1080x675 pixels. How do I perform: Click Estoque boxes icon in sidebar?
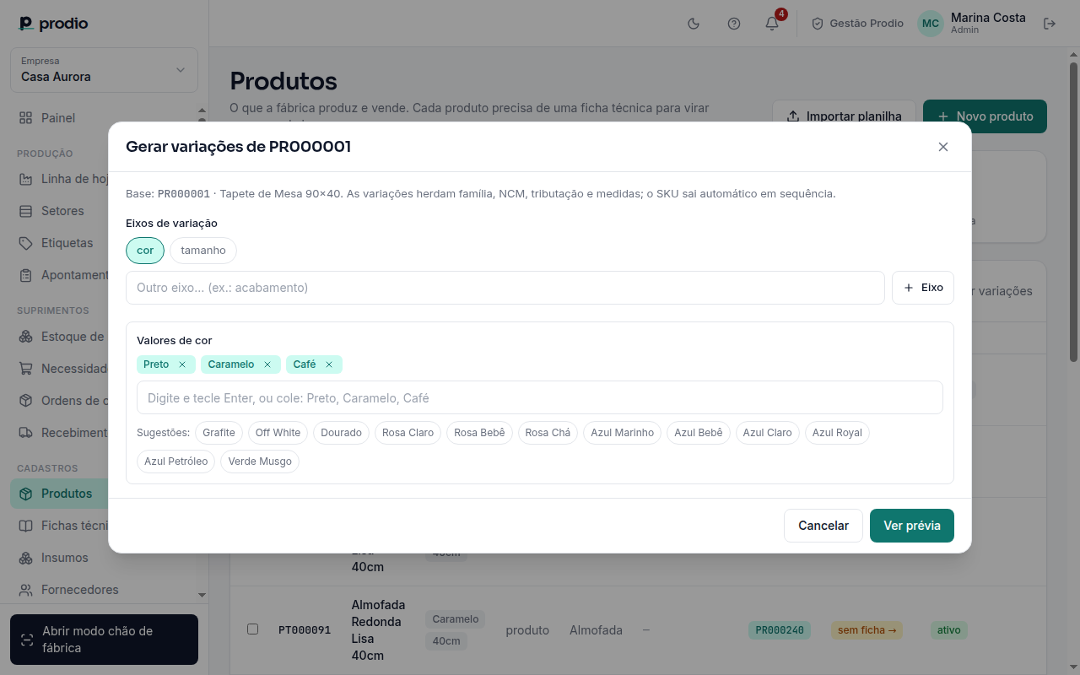click(x=26, y=337)
